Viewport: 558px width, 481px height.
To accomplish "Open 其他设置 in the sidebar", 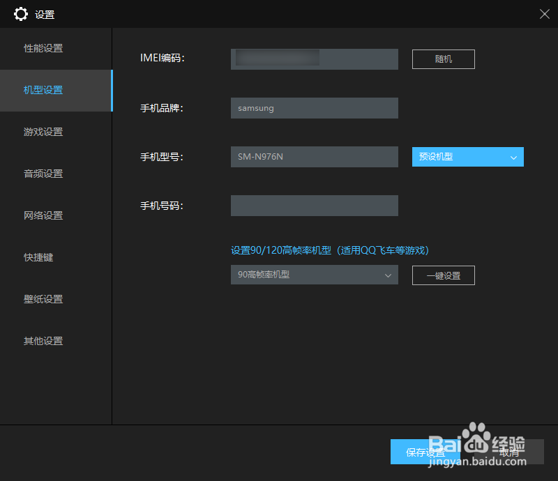I will coord(56,341).
